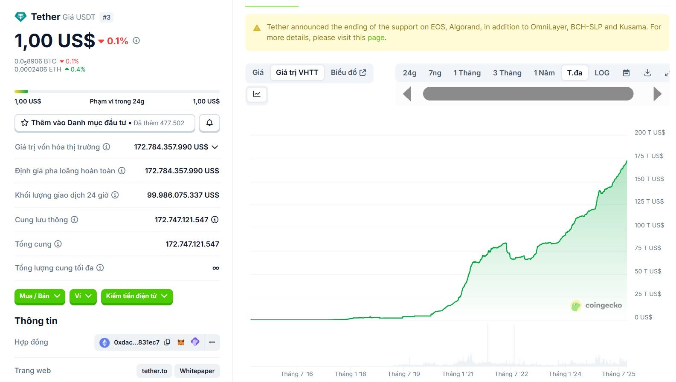
Task: Click the Ethereum chain icon
Action: (x=104, y=342)
